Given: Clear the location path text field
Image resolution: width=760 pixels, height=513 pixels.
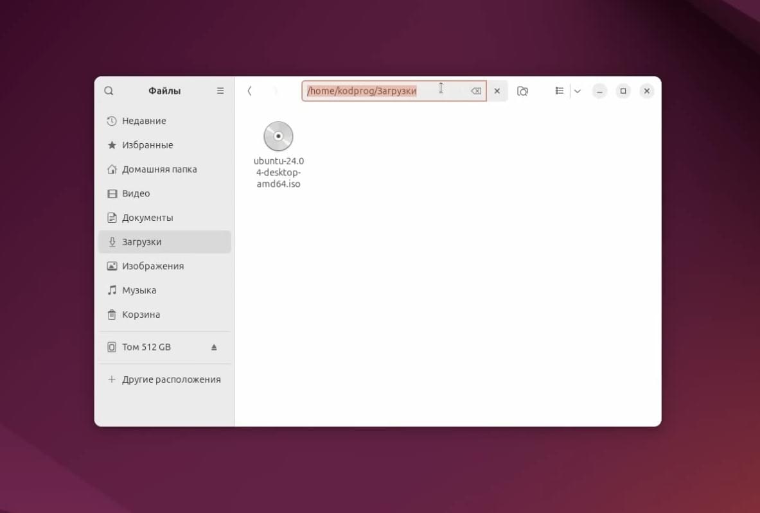Looking at the screenshot, I should 476,91.
